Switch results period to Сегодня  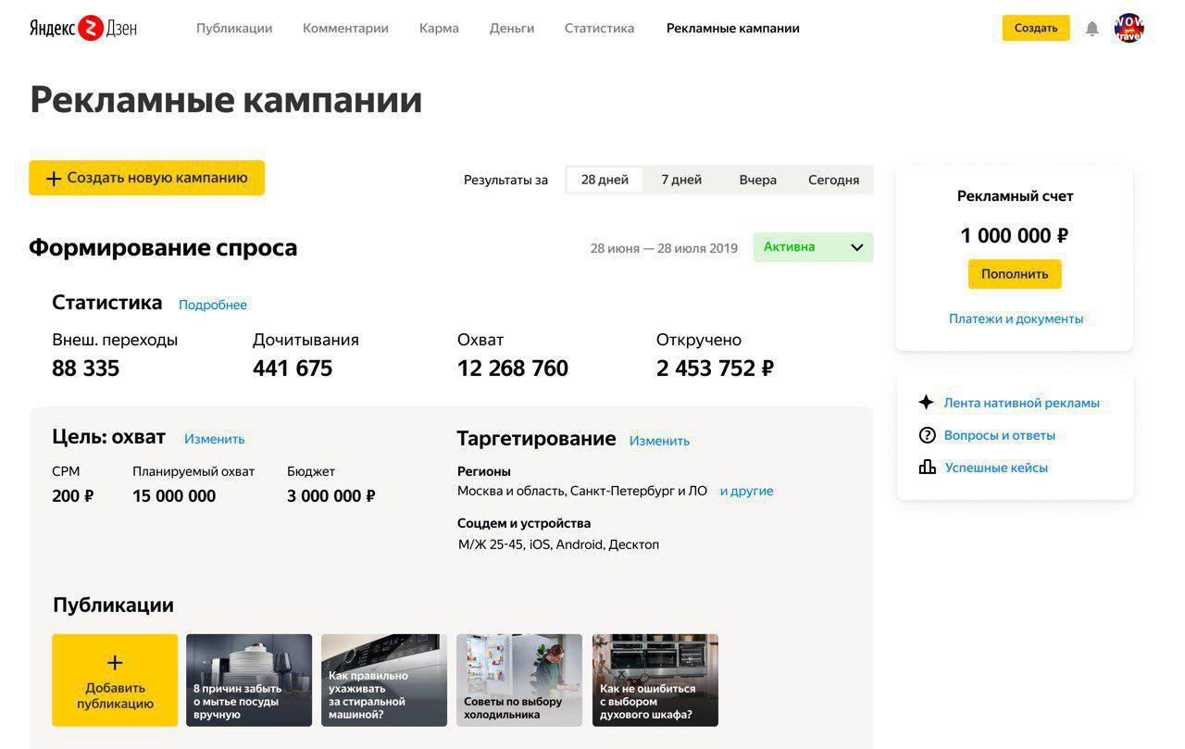pyautogui.click(x=833, y=180)
